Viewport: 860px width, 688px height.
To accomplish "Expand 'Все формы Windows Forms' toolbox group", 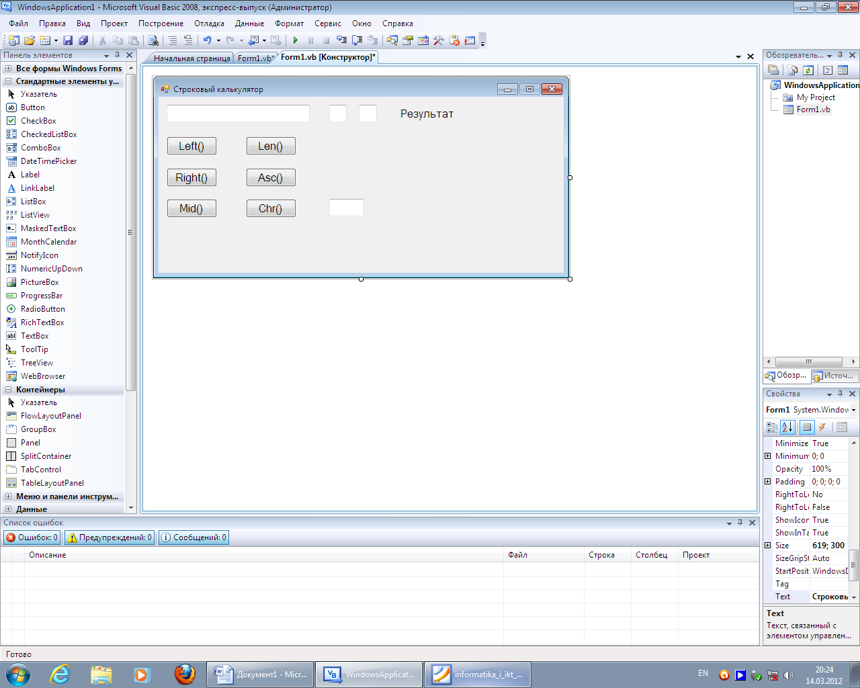I will point(9,69).
